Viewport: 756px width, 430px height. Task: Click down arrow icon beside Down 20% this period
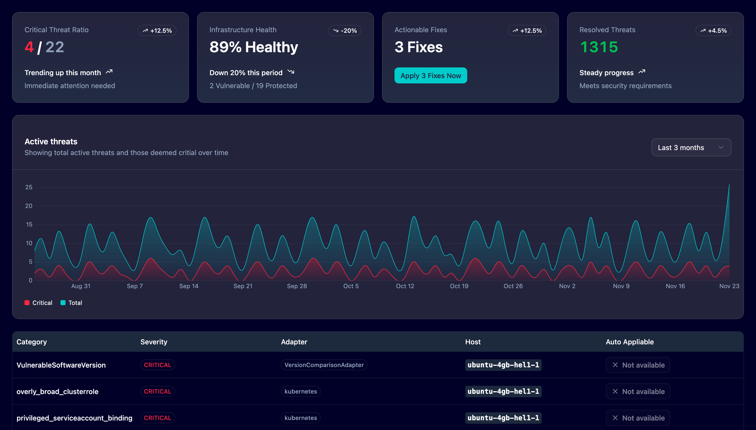click(x=291, y=72)
